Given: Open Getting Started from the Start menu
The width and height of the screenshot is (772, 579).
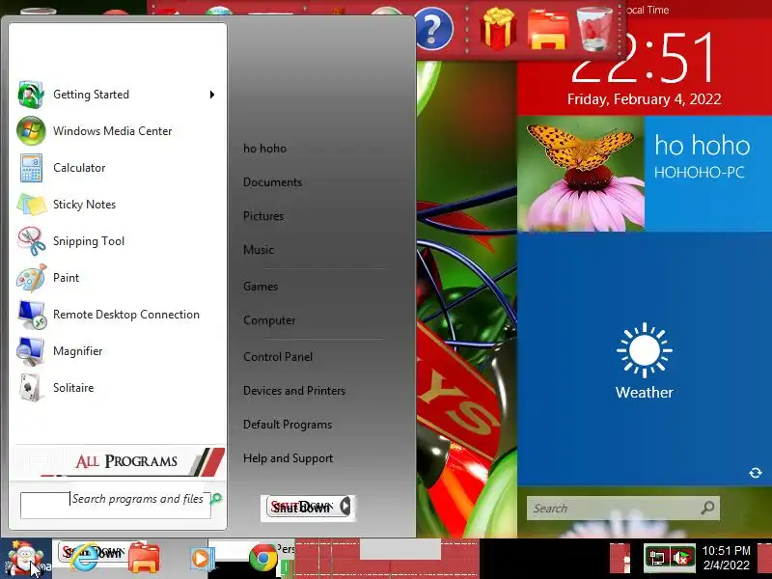Looking at the screenshot, I should (x=117, y=94).
